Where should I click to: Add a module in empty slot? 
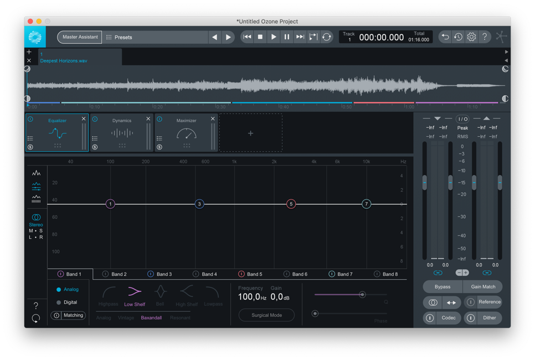250,133
